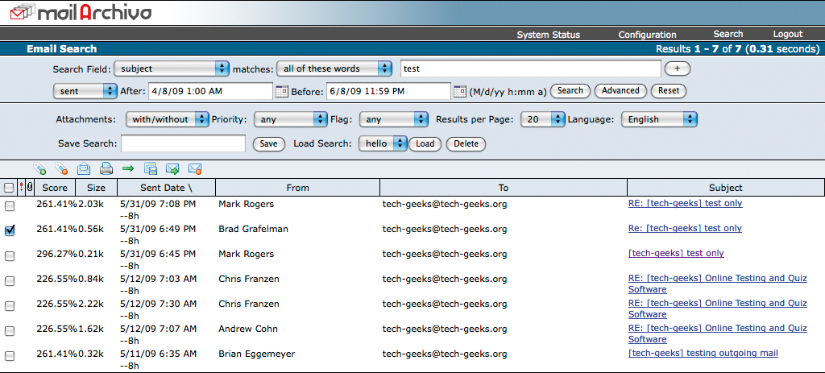Click the remove tag icon with orange minus
This screenshot has height=373, width=825.
[61, 169]
